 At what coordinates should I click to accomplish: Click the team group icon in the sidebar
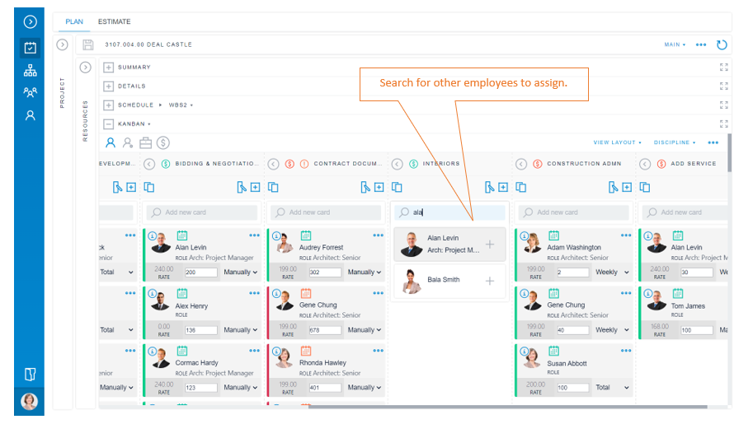coord(30,93)
